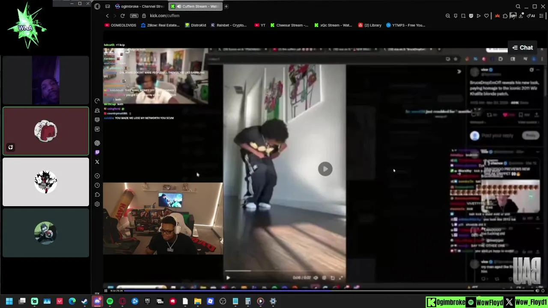Open the Zillow: Real Estate bookmark
The image size is (548, 308).
click(160, 25)
